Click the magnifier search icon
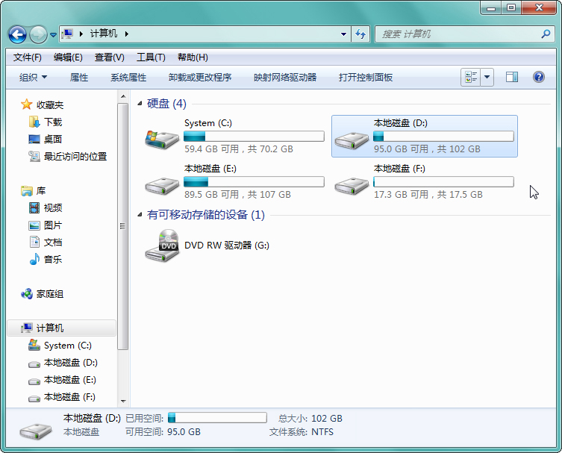 (546, 34)
